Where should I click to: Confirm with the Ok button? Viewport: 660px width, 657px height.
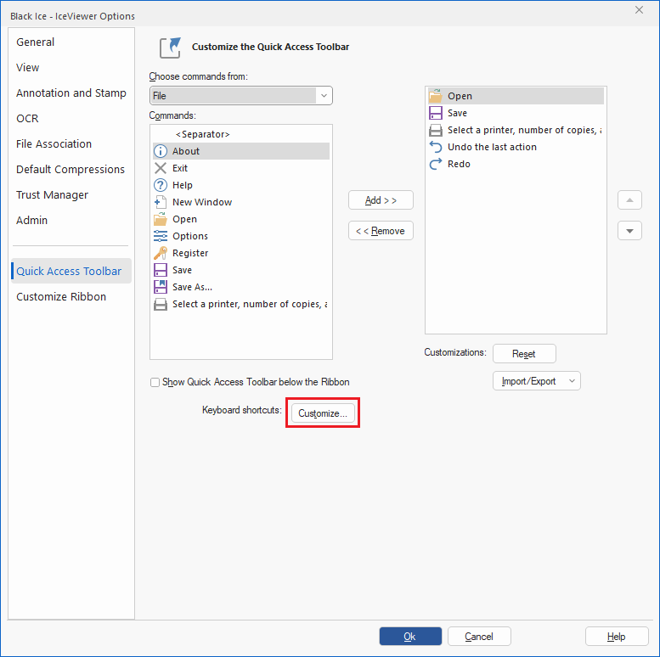(x=410, y=637)
